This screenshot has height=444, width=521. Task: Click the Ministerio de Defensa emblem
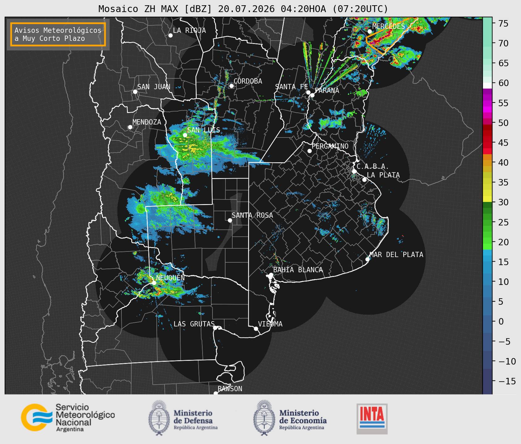[x=159, y=418]
